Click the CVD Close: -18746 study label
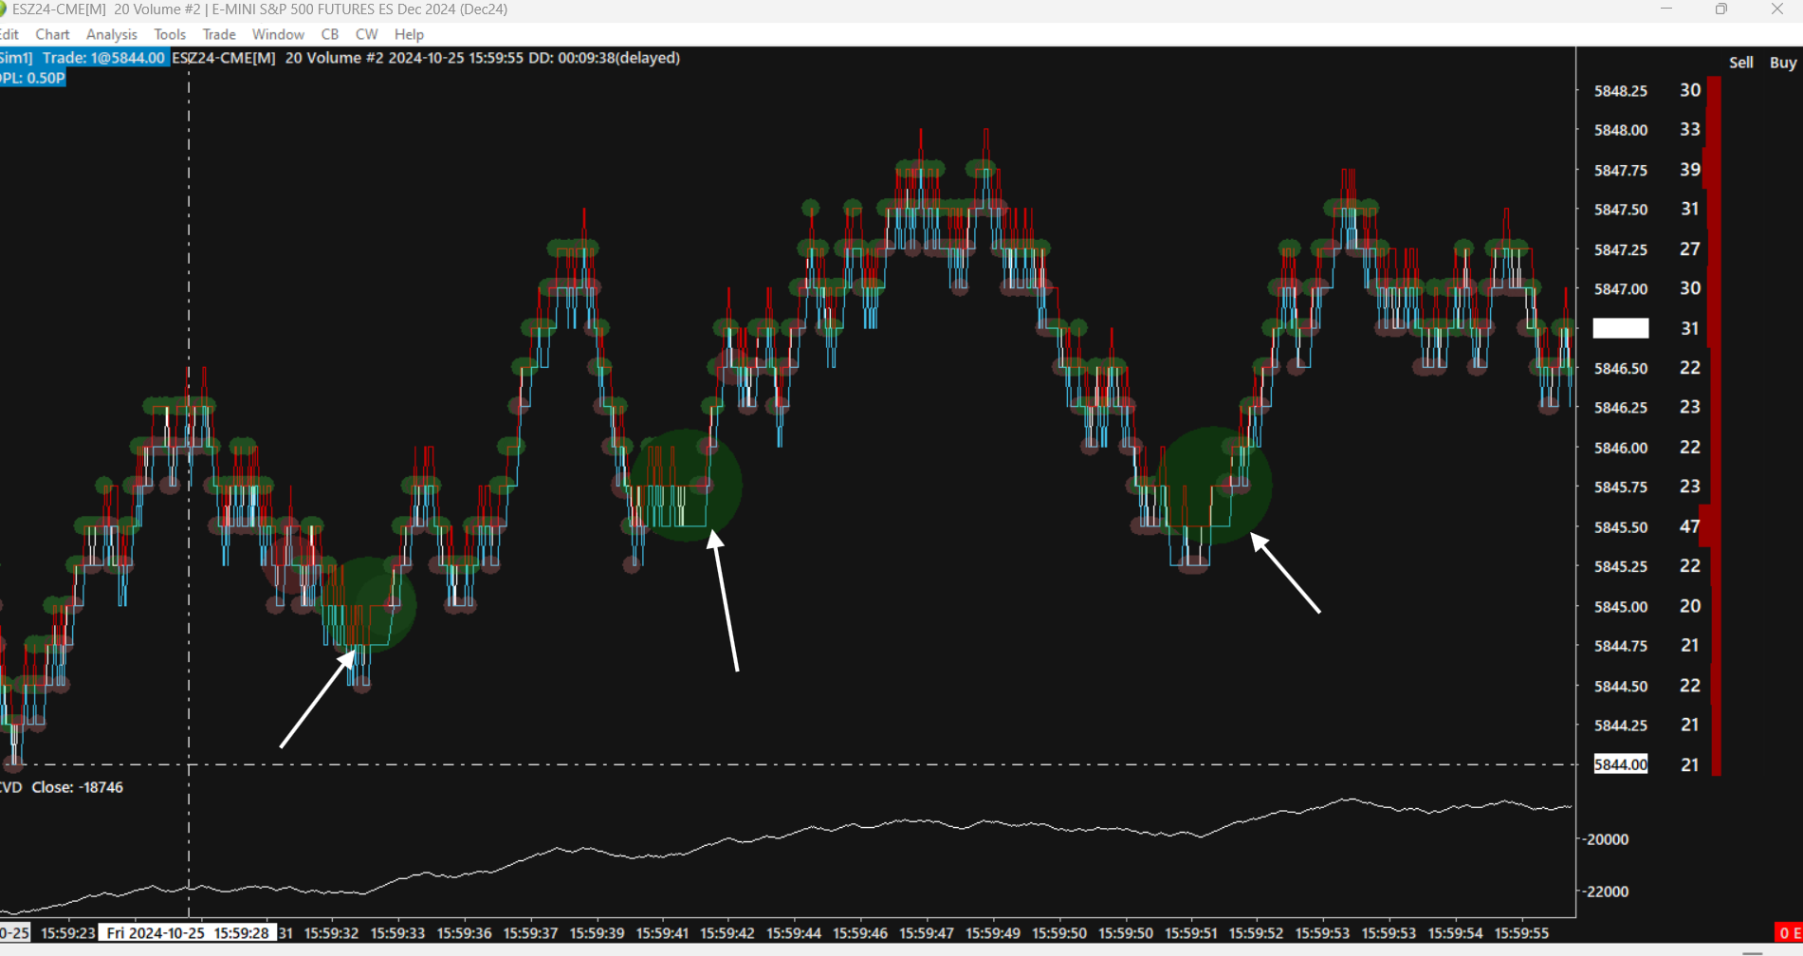The width and height of the screenshot is (1803, 956). point(62,787)
